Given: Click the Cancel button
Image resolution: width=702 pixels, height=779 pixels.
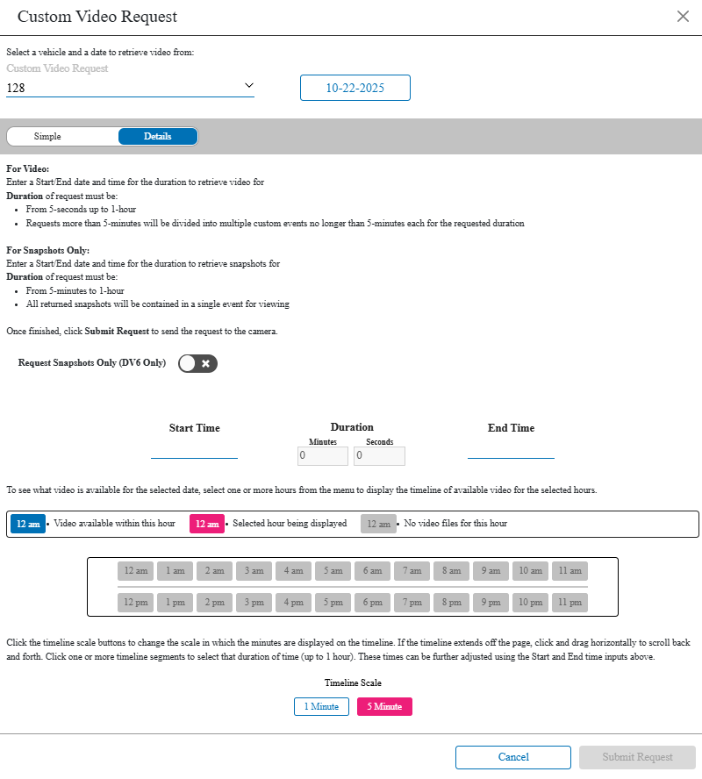Looking at the screenshot, I should pyautogui.click(x=513, y=757).
